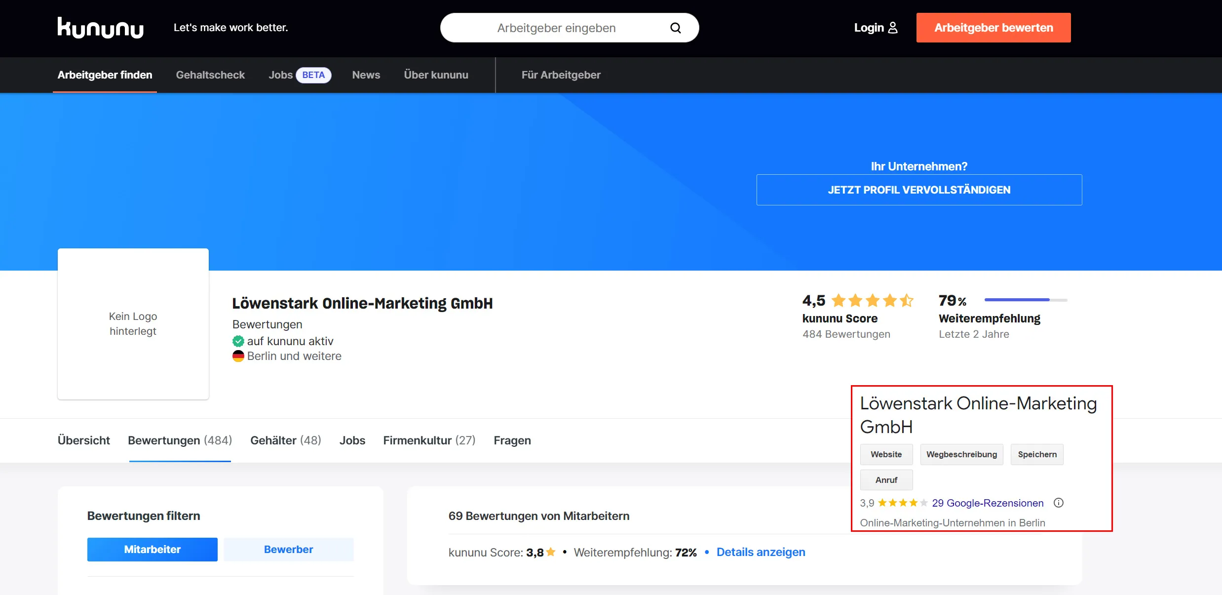This screenshot has width=1222, height=595.
Task: Open the Jobs navigation item in the top bar
Action: pyautogui.click(x=280, y=75)
